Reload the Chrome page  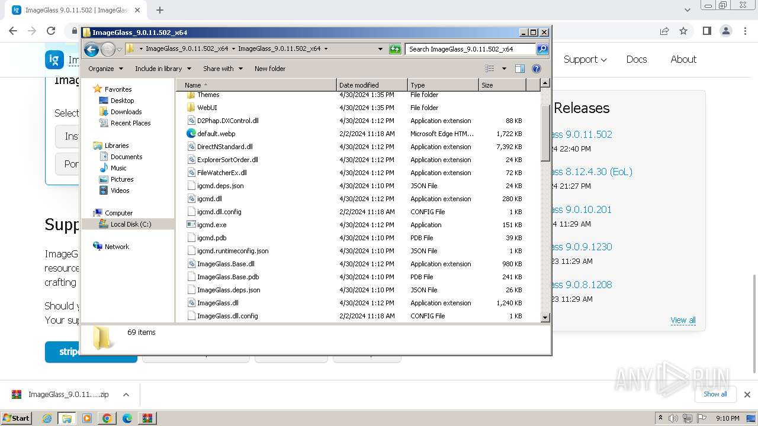pos(51,31)
